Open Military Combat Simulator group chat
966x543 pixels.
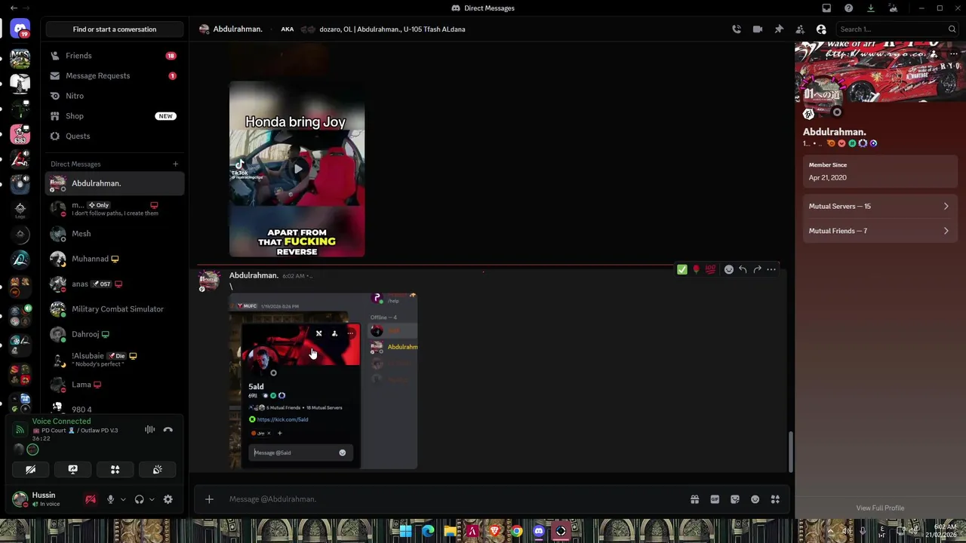tap(115, 309)
